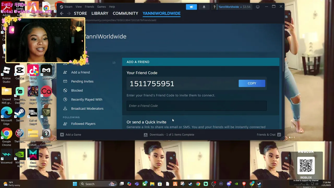
Task: Open the Google Chrome desktop icon
Action: click(x=7, y=138)
